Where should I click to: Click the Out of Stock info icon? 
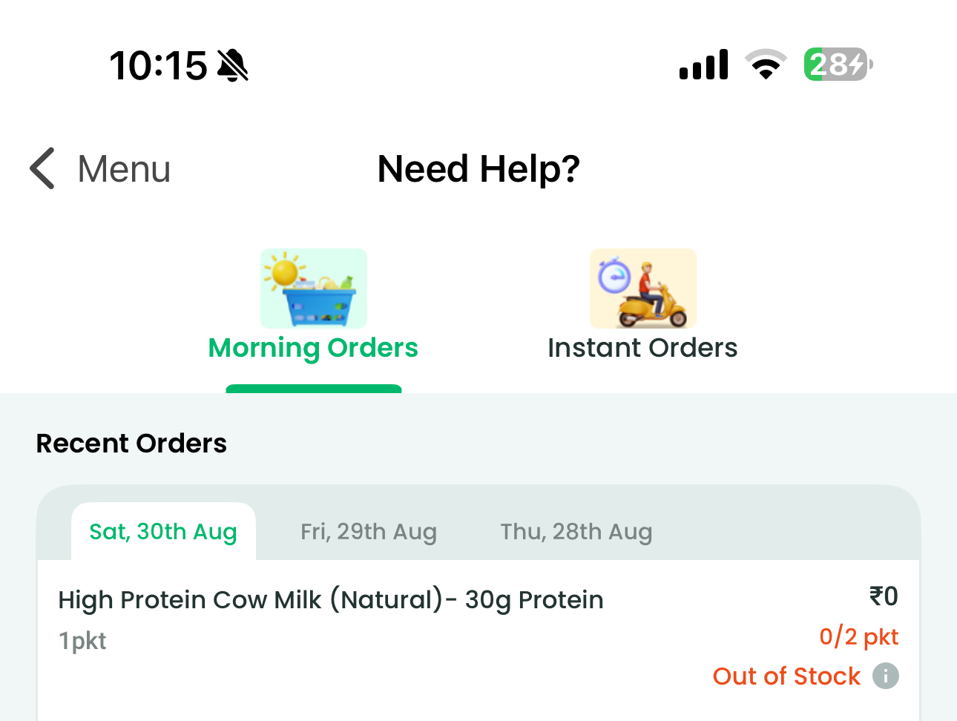coord(885,676)
